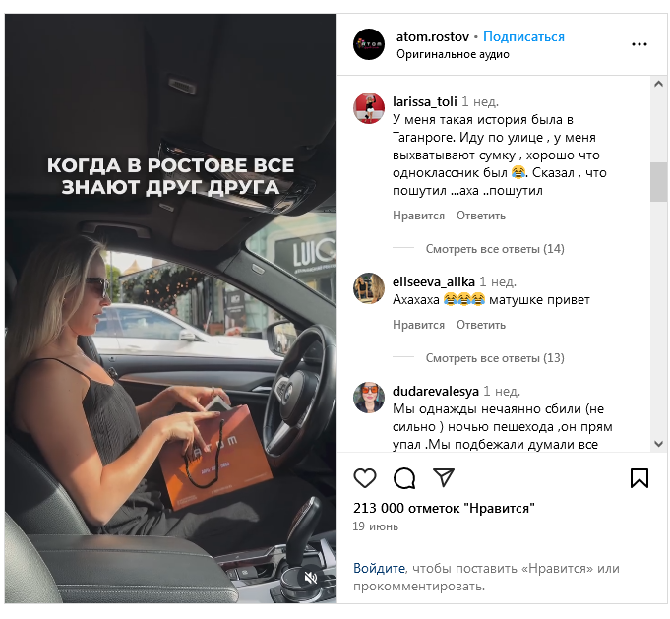Open comments via speech bubble icon
670x619 pixels.
404,478
